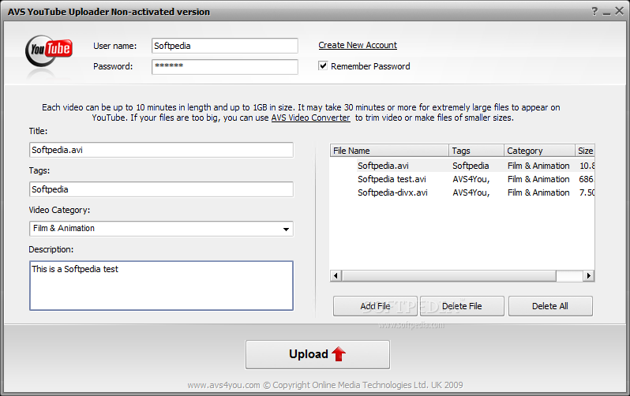Viewport: 630px width, 396px height.
Task: Click the Film & Animation cell of Softpedia.avi
Action: click(x=538, y=166)
